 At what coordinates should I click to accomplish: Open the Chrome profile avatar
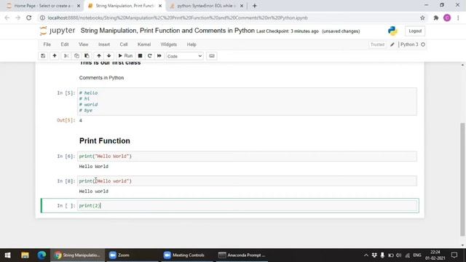pyautogui.click(x=447, y=17)
